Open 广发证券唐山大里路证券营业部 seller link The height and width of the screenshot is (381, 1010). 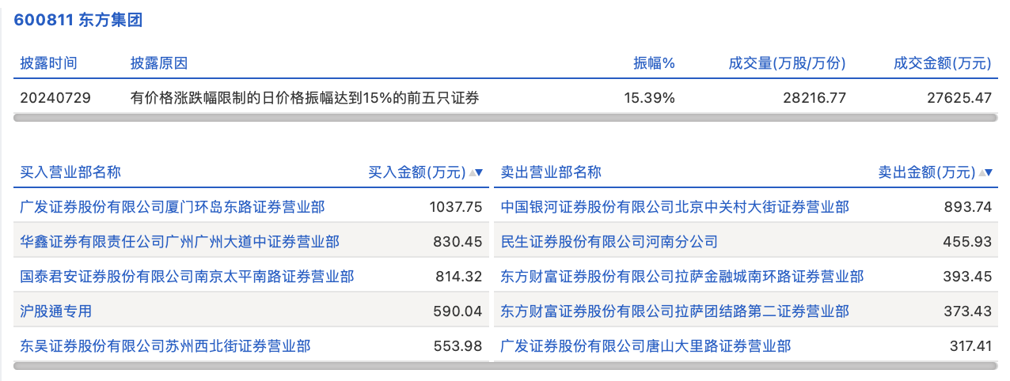pyautogui.click(x=645, y=346)
